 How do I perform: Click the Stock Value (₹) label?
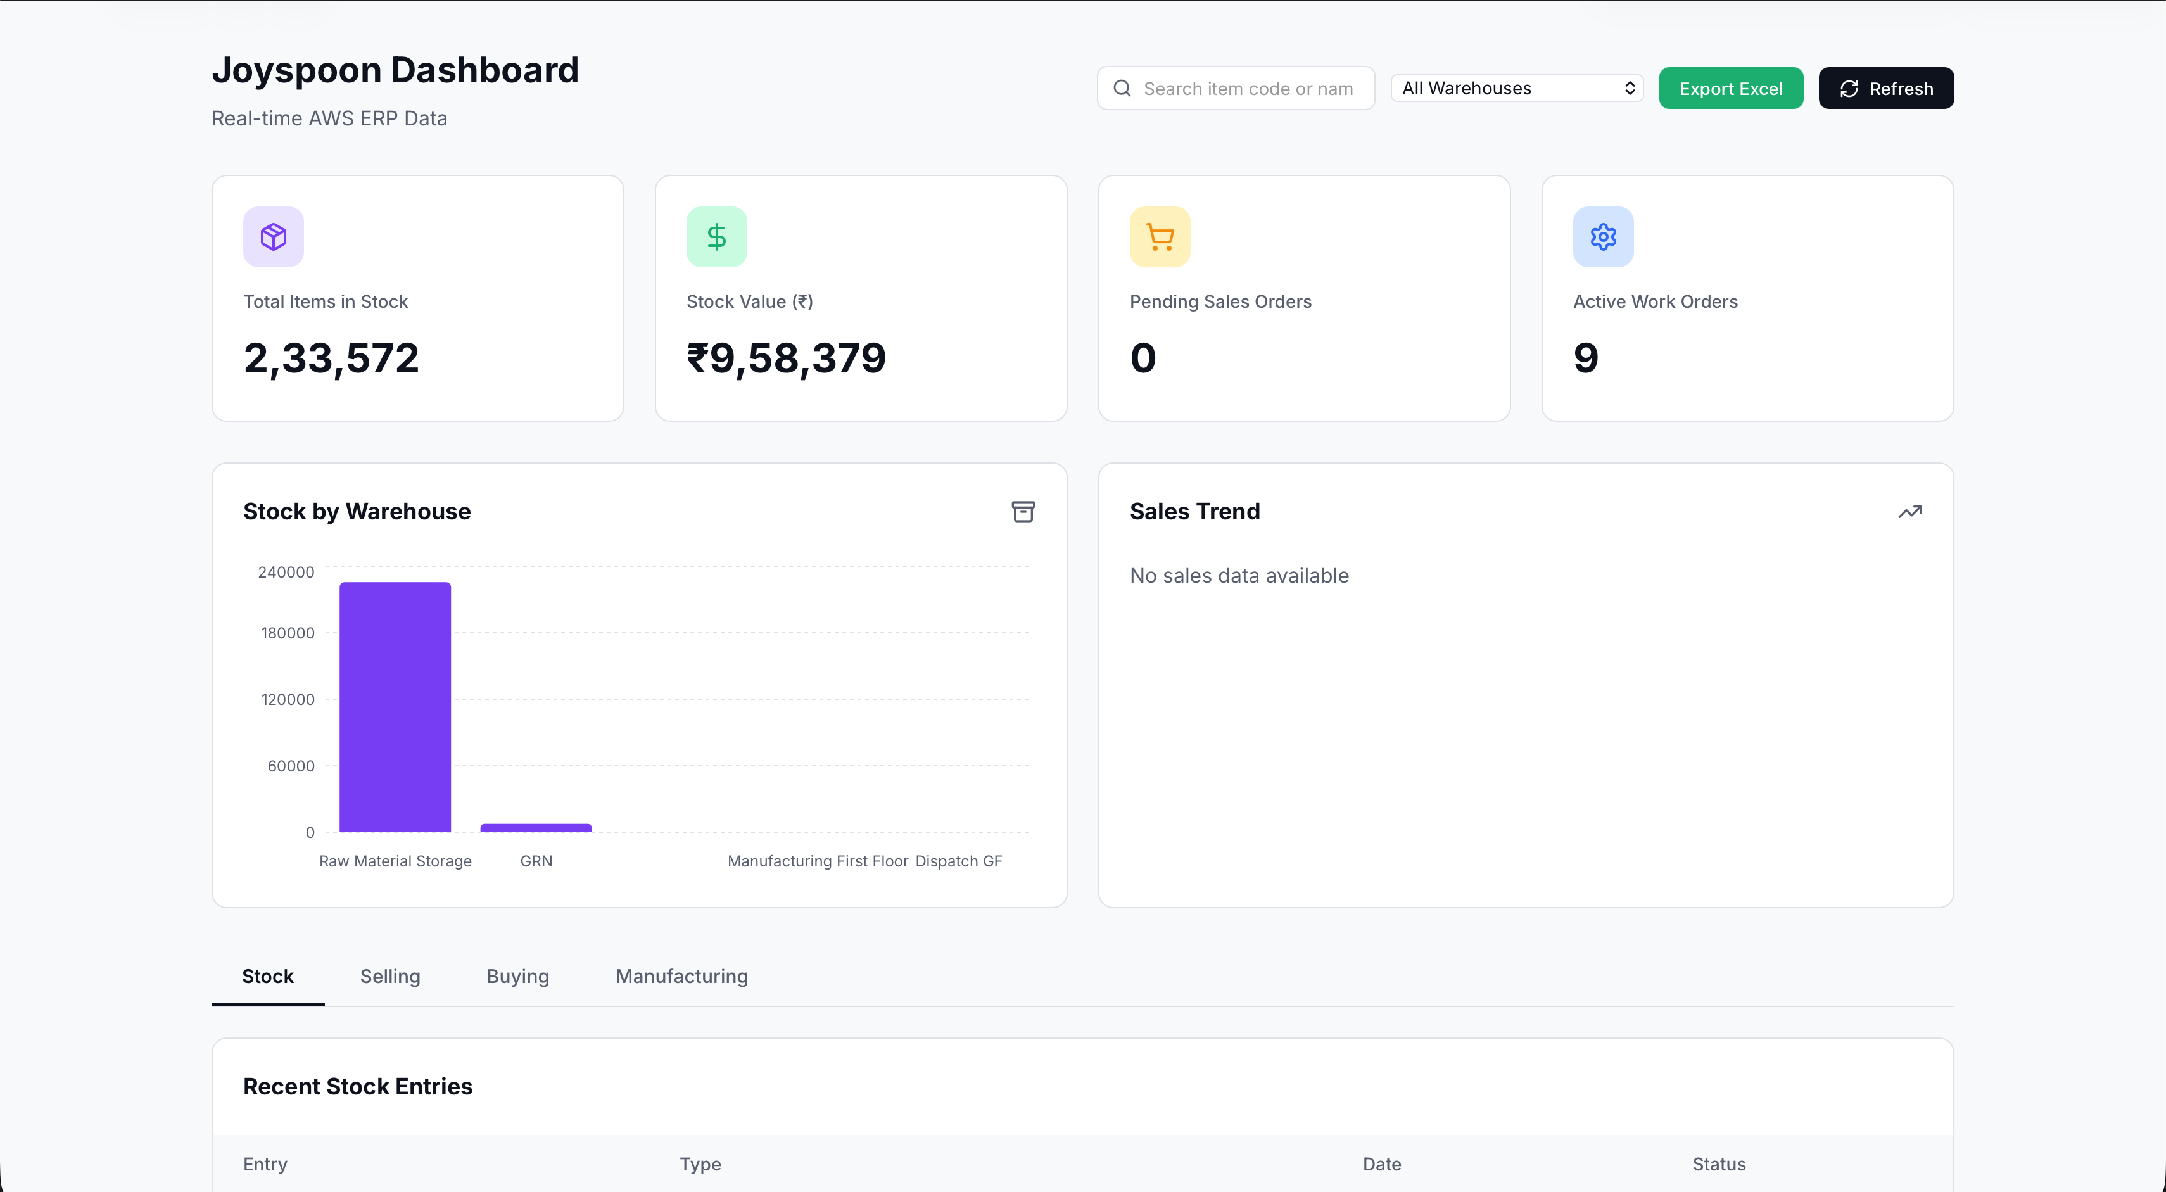(x=749, y=301)
